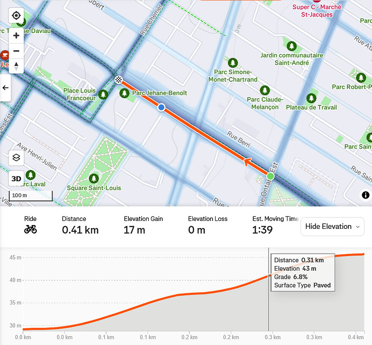This screenshot has height=345, width=372.
Task: Toggle the 3D map view
Action: tap(16, 179)
